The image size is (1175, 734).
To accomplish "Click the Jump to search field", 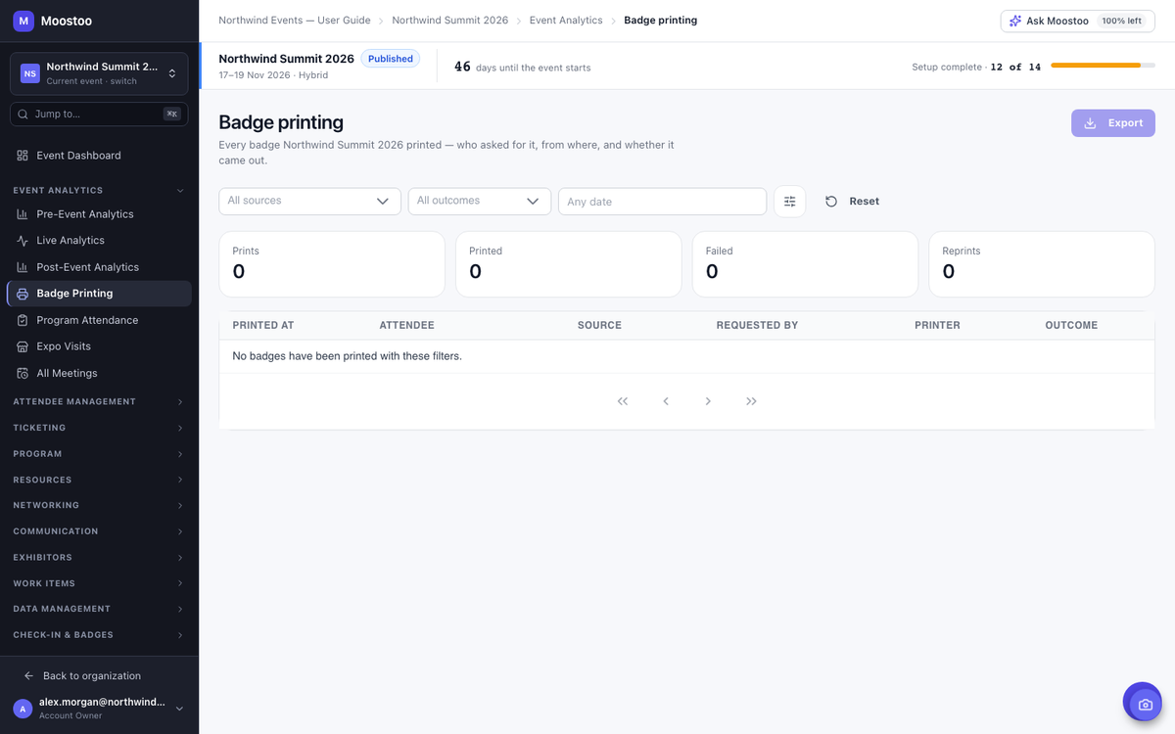I will tap(99, 115).
